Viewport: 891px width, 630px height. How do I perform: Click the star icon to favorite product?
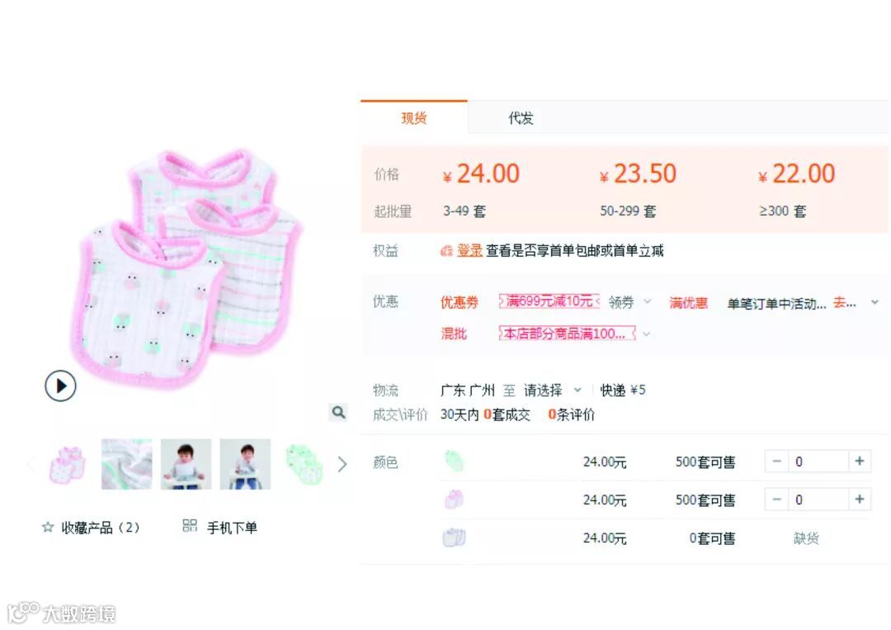tap(49, 527)
